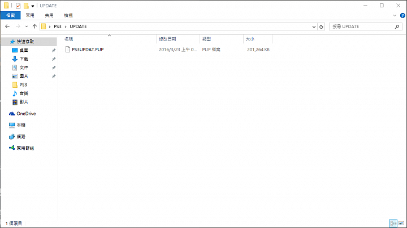Screen dimensions: 407x228
Task: Click the 201,264 KB size cell
Action: coord(258,50)
